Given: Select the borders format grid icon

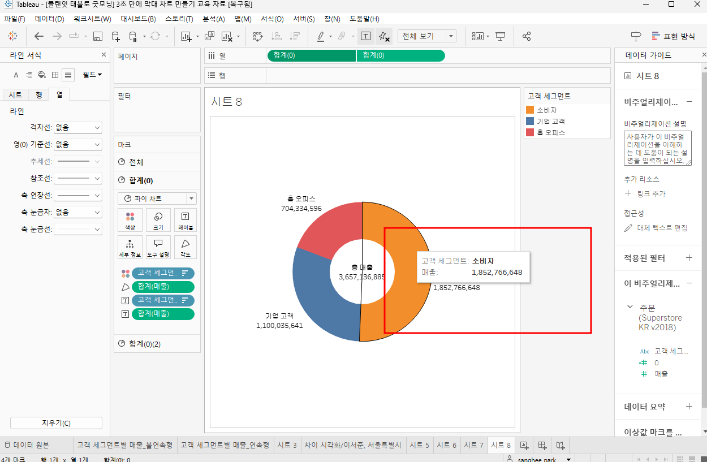Looking at the screenshot, I should pyautogui.click(x=55, y=75).
